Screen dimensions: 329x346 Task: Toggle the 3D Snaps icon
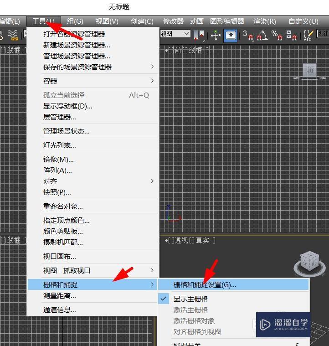point(248,35)
